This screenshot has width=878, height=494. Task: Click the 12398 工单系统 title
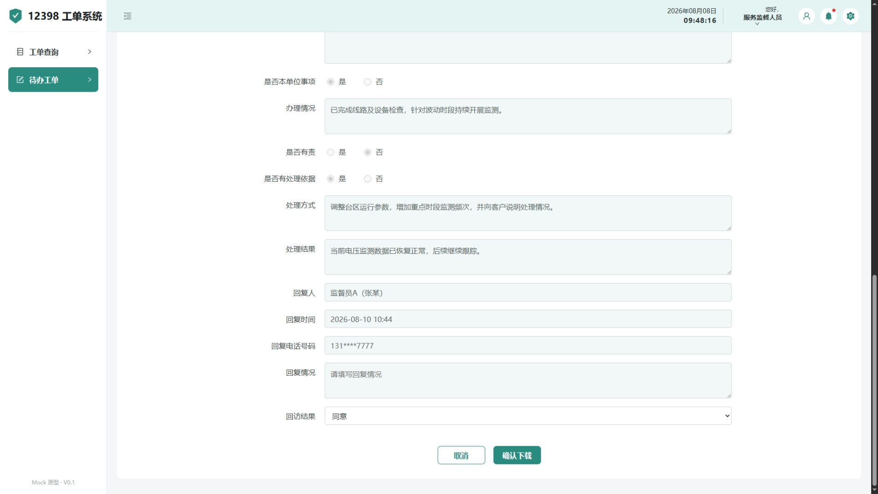[65, 16]
